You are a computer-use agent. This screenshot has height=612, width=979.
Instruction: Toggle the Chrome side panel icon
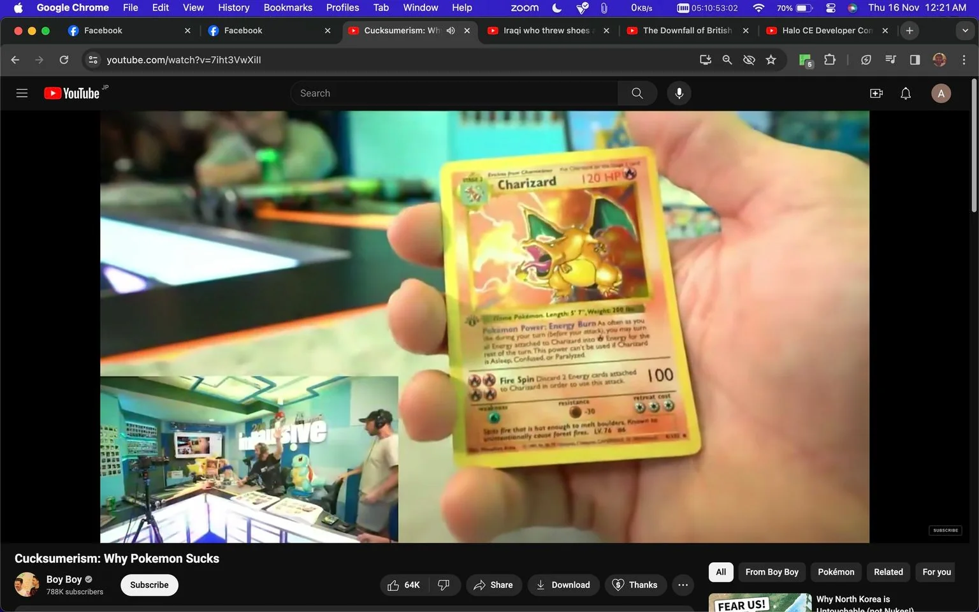(915, 60)
